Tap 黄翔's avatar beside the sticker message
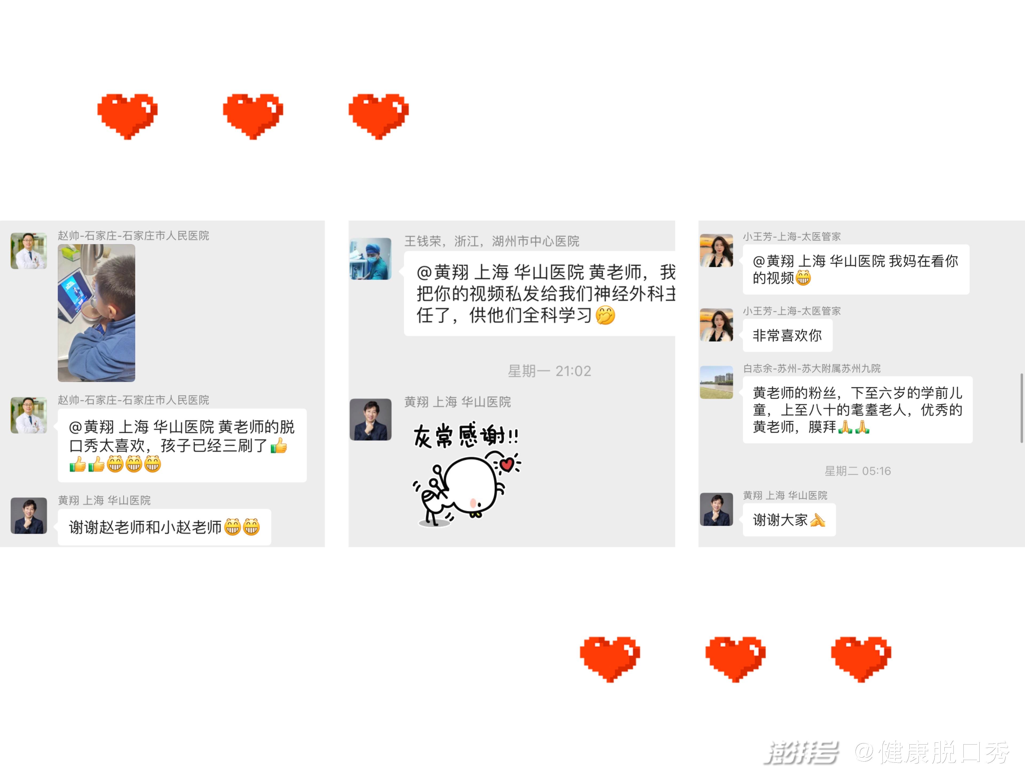Viewport: 1025px width, 768px height. point(370,419)
